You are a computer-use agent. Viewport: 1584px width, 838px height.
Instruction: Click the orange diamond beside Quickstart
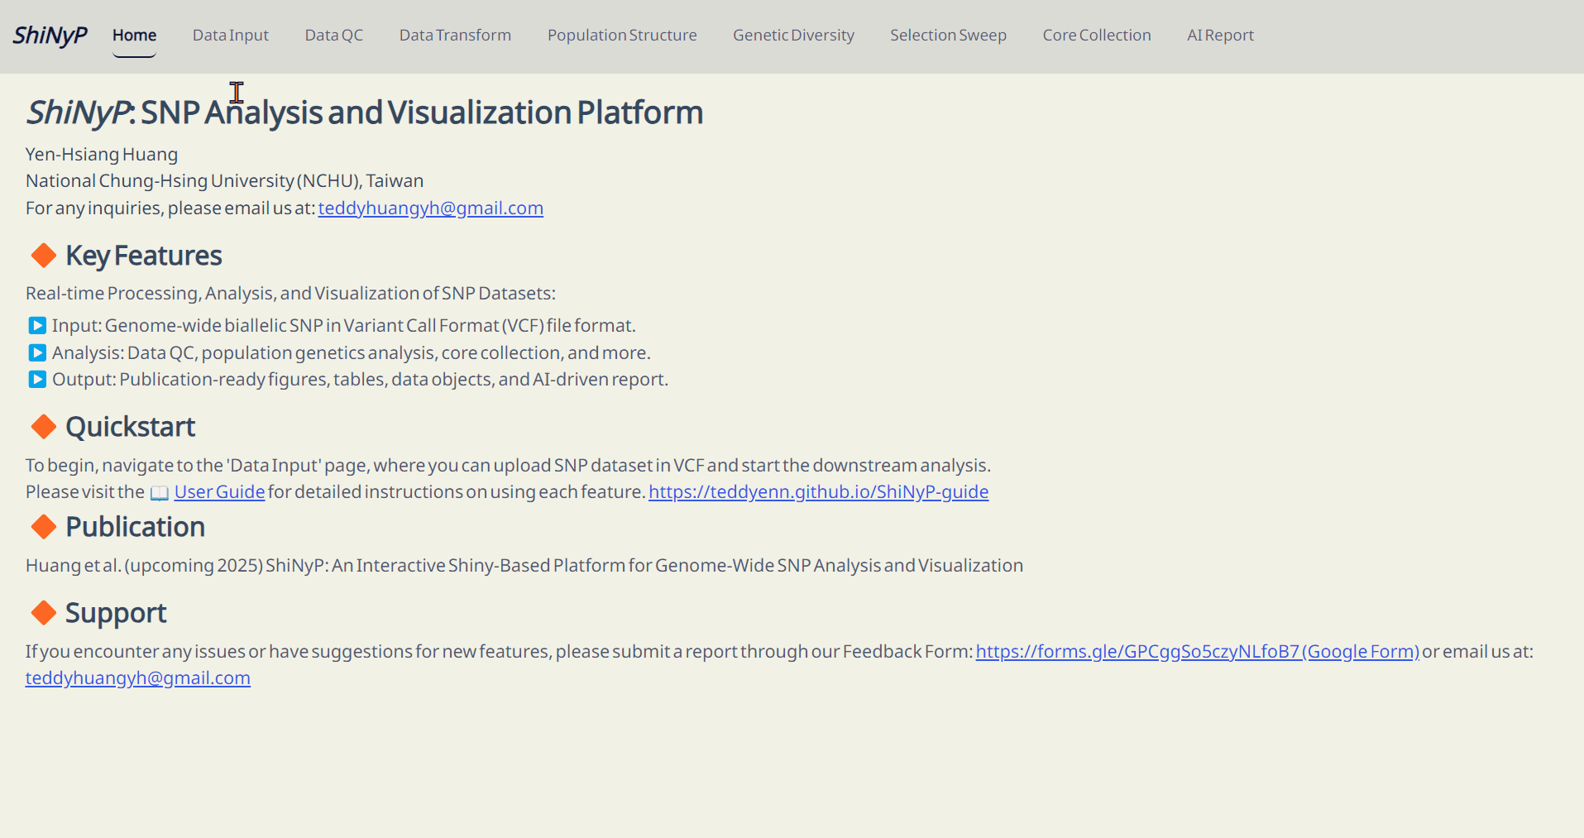click(44, 427)
